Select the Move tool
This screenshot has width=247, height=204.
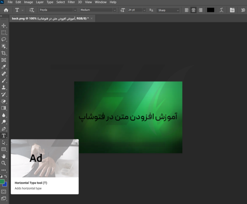pos(4,25)
